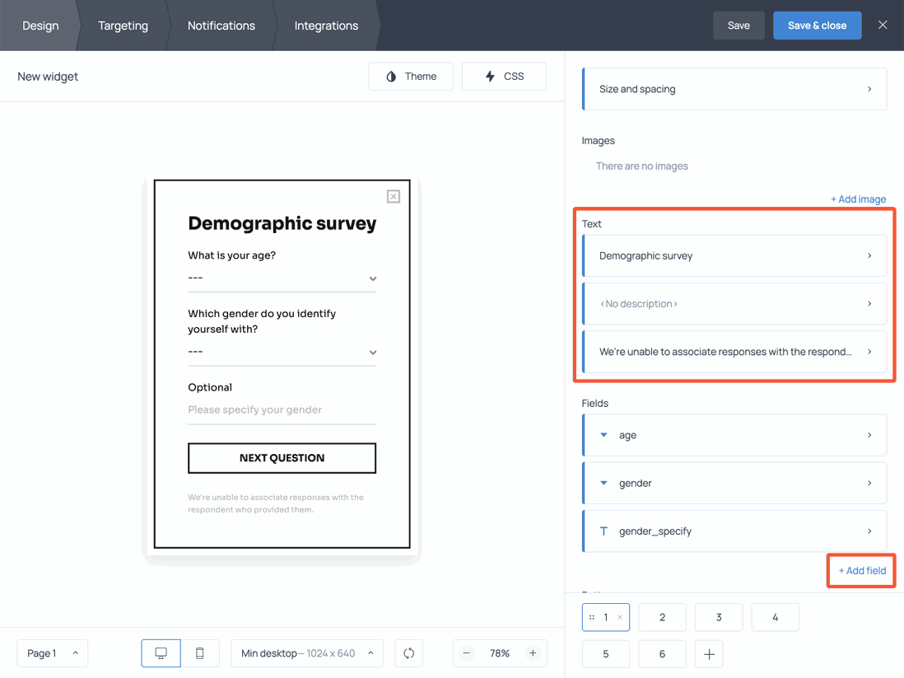Click the dropdown-type icon beside the gender field

[x=603, y=483]
